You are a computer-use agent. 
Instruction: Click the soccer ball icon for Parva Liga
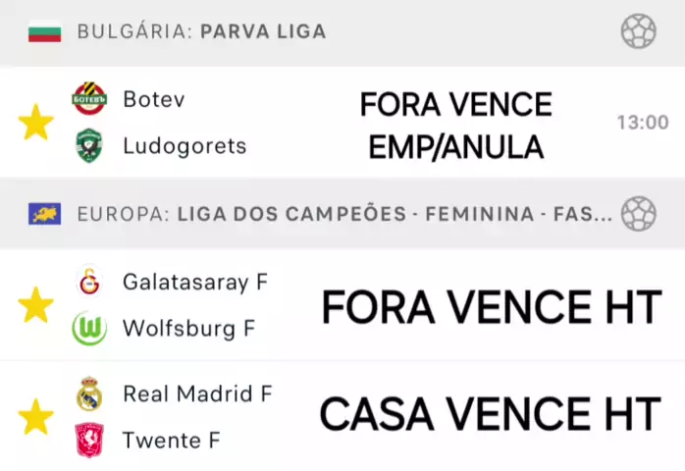coord(638,31)
